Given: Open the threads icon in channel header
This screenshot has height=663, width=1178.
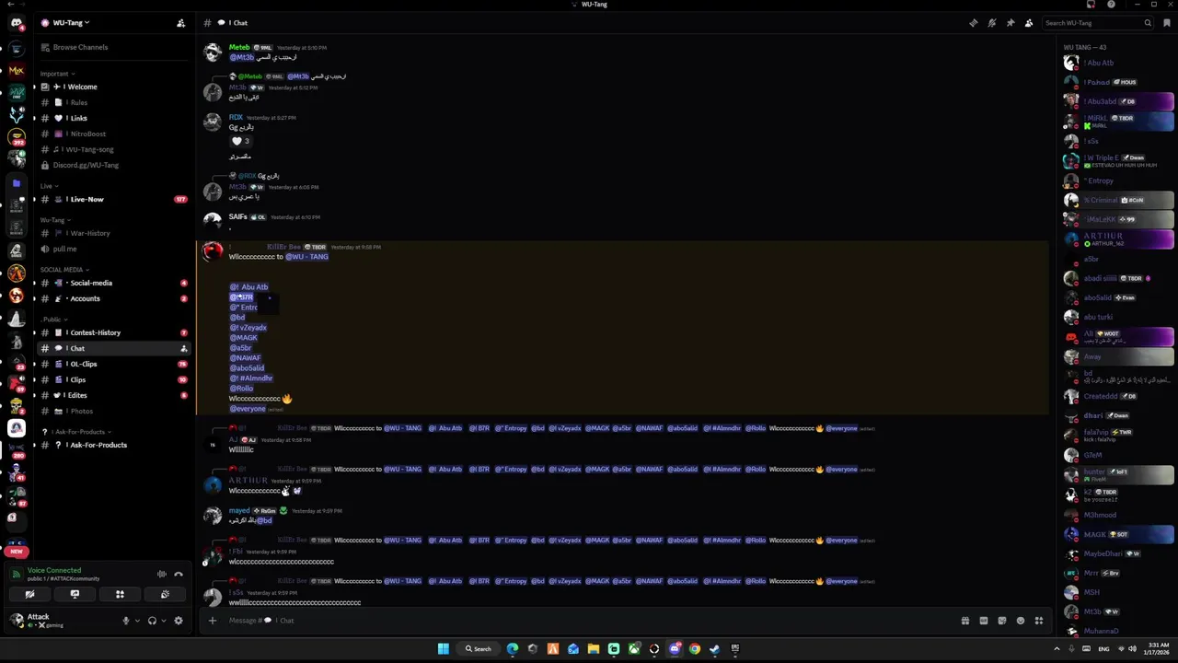Looking at the screenshot, I should [x=973, y=23].
